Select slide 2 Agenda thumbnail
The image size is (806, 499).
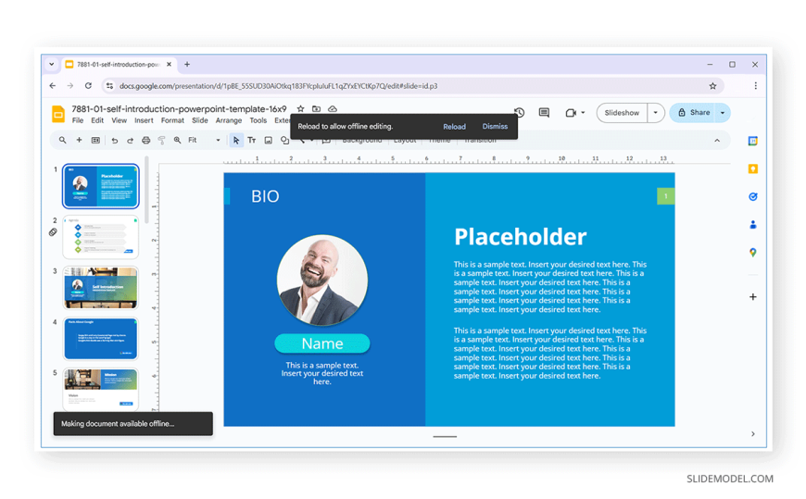click(x=101, y=237)
